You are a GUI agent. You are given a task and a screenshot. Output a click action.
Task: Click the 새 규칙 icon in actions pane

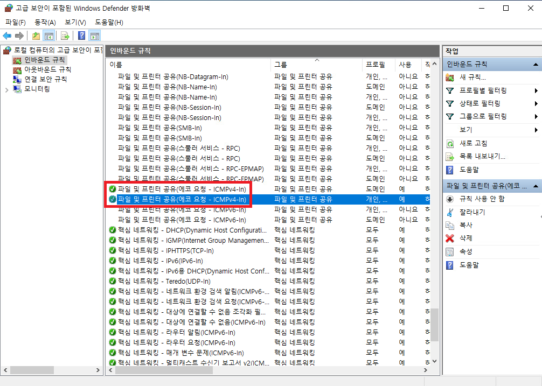point(450,78)
